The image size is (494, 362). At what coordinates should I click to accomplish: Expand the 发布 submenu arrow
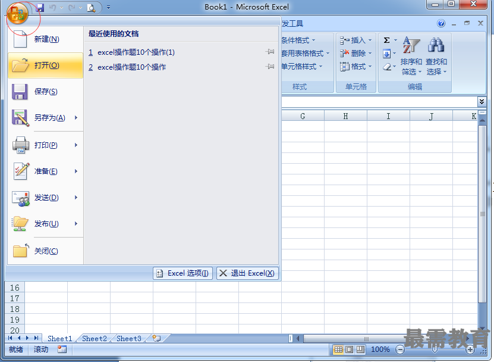(76, 224)
